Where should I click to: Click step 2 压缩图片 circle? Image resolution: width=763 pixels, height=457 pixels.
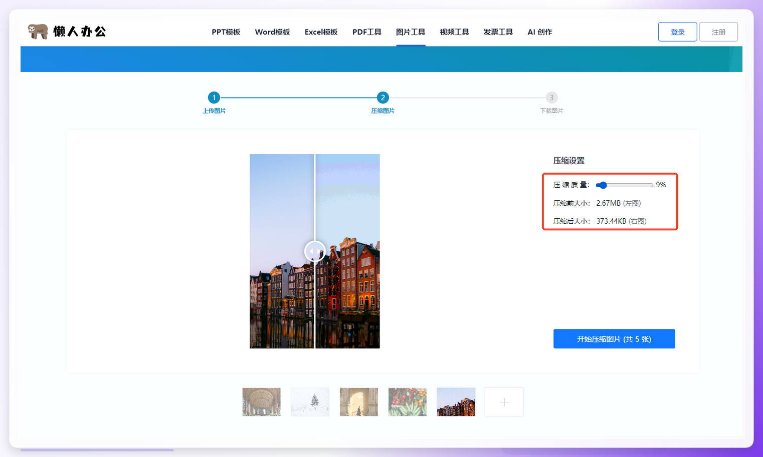383,98
